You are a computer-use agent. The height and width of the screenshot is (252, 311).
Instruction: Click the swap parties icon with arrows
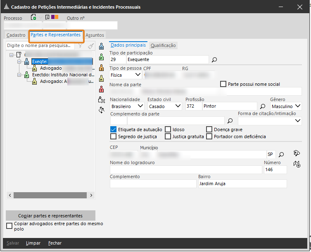(x=101, y=110)
